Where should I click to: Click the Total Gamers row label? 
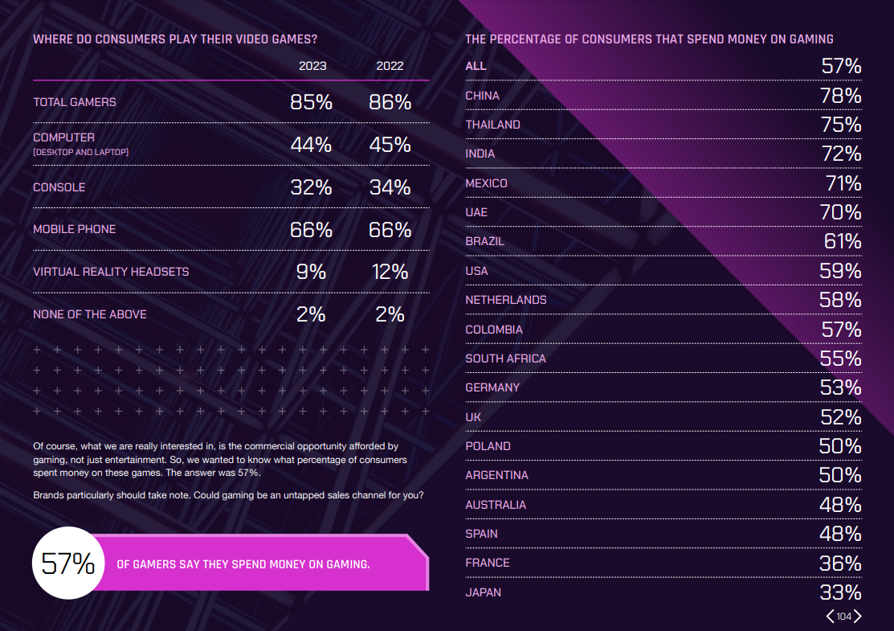[75, 102]
